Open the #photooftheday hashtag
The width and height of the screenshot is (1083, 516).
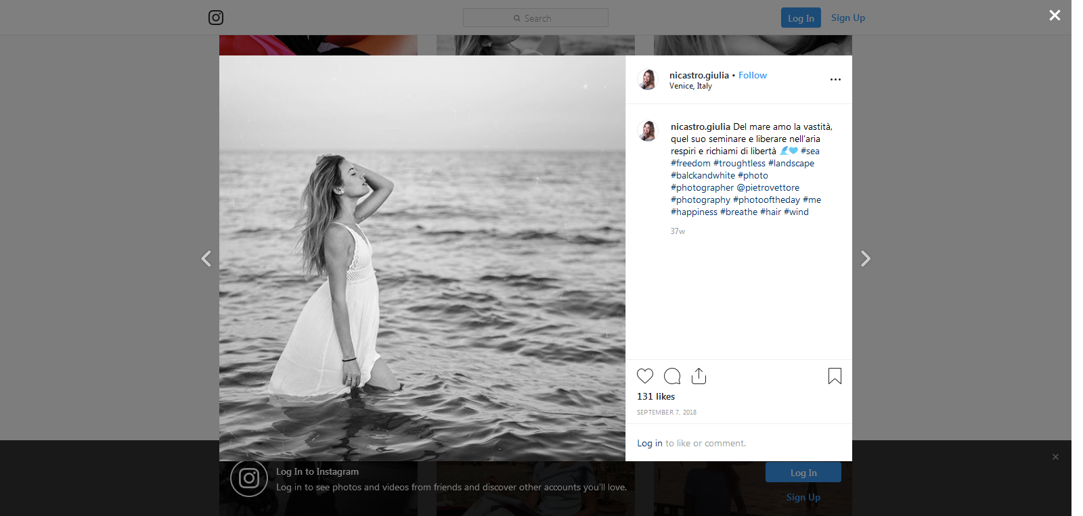coord(766,200)
